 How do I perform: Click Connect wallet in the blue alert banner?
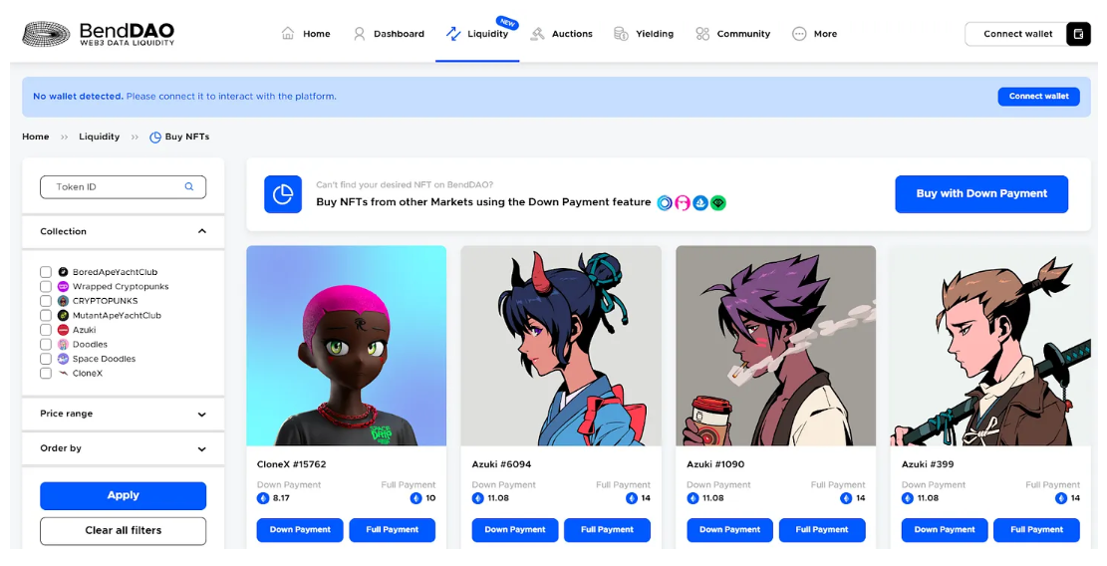click(x=1038, y=96)
